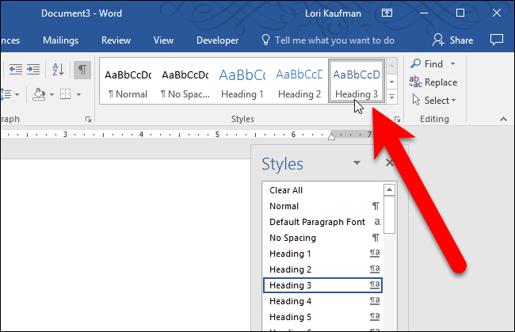
Task: Select Normal in Styles pane list
Action: [322, 206]
